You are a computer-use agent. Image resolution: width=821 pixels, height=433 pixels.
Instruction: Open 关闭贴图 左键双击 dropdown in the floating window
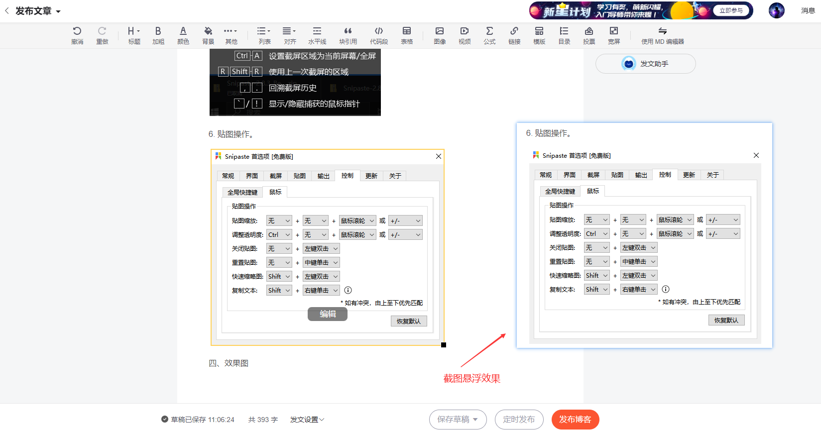639,247
